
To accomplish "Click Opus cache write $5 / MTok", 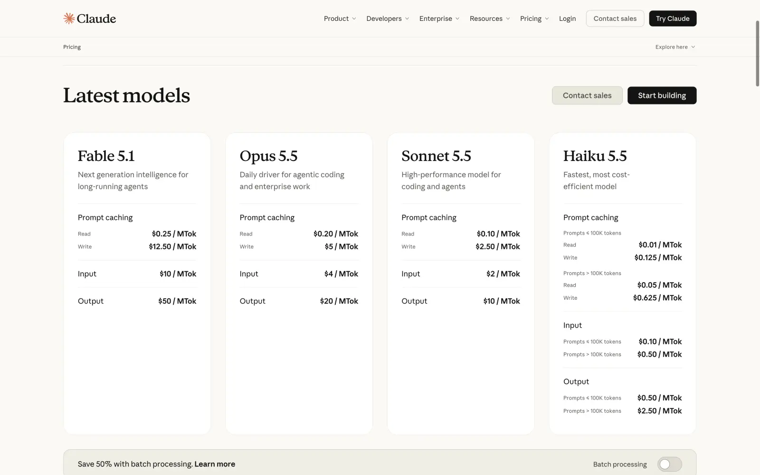I will pyautogui.click(x=342, y=247).
